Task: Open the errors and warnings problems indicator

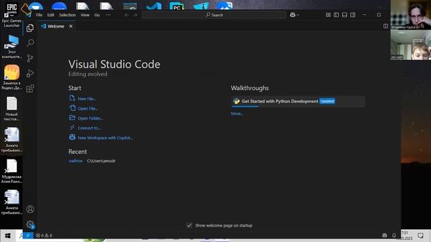Action: (x=44, y=235)
